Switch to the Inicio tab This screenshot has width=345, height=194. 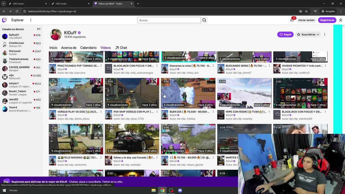(53, 48)
